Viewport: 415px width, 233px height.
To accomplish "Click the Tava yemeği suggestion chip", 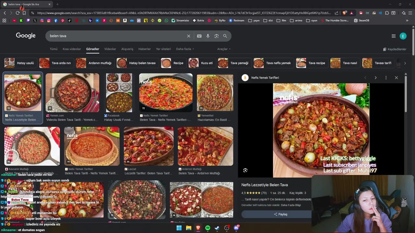I will point(234,63).
